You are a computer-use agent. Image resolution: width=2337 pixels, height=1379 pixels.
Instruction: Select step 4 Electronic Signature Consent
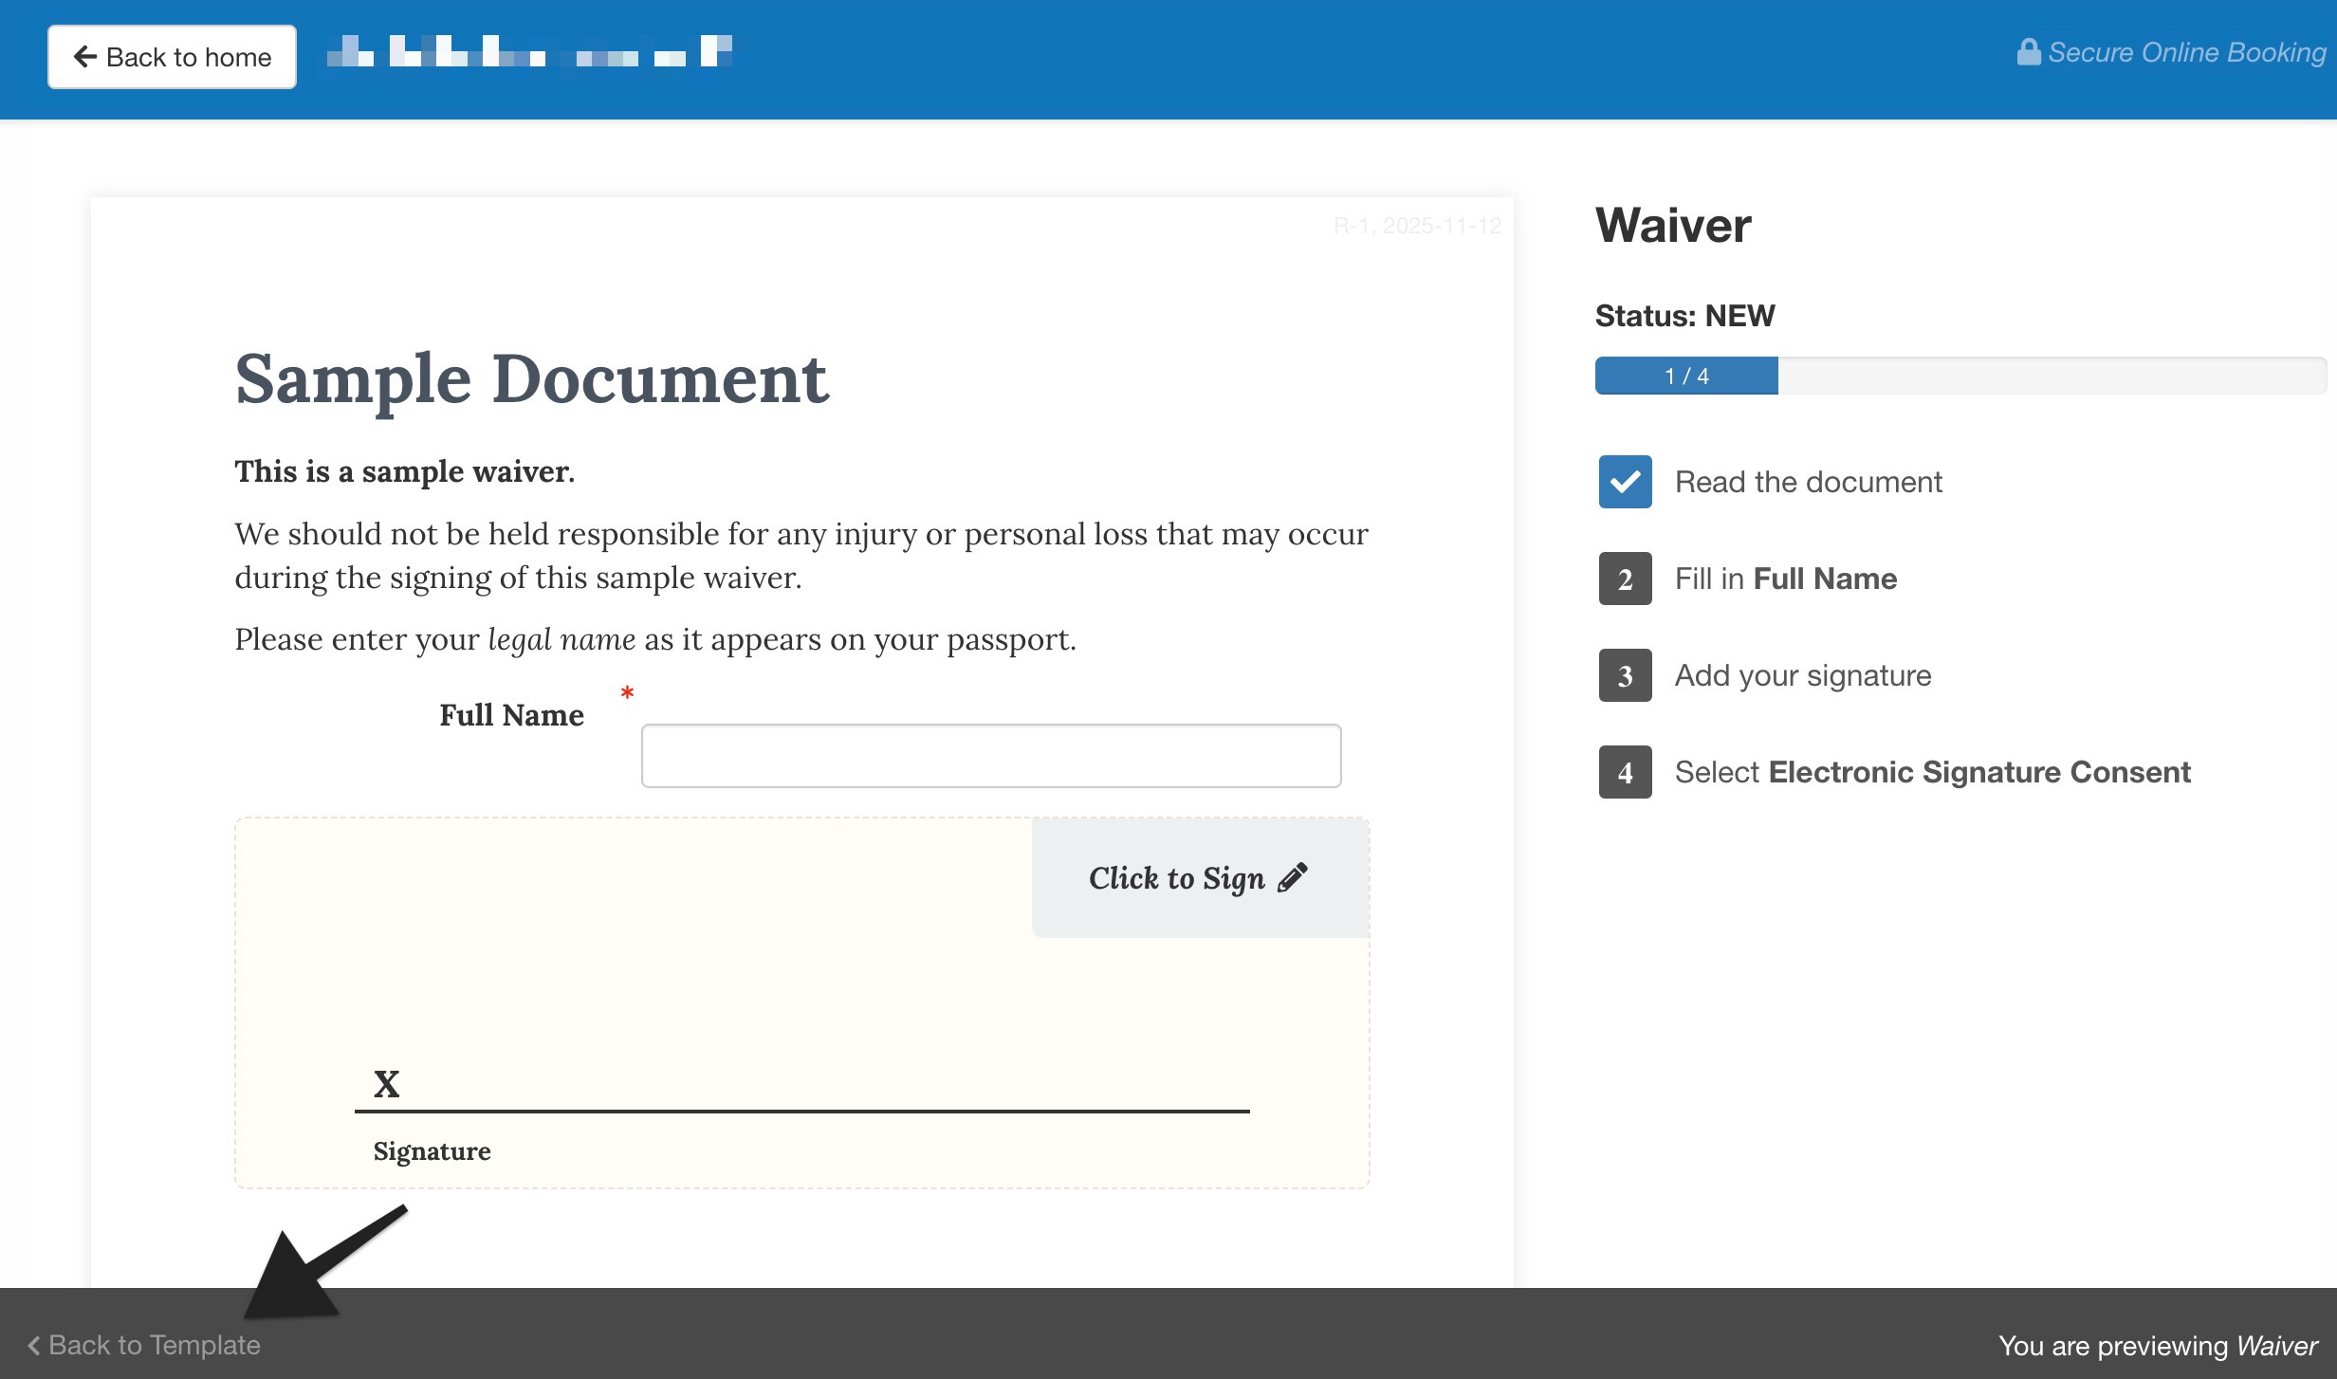click(x=1895, y=772)
